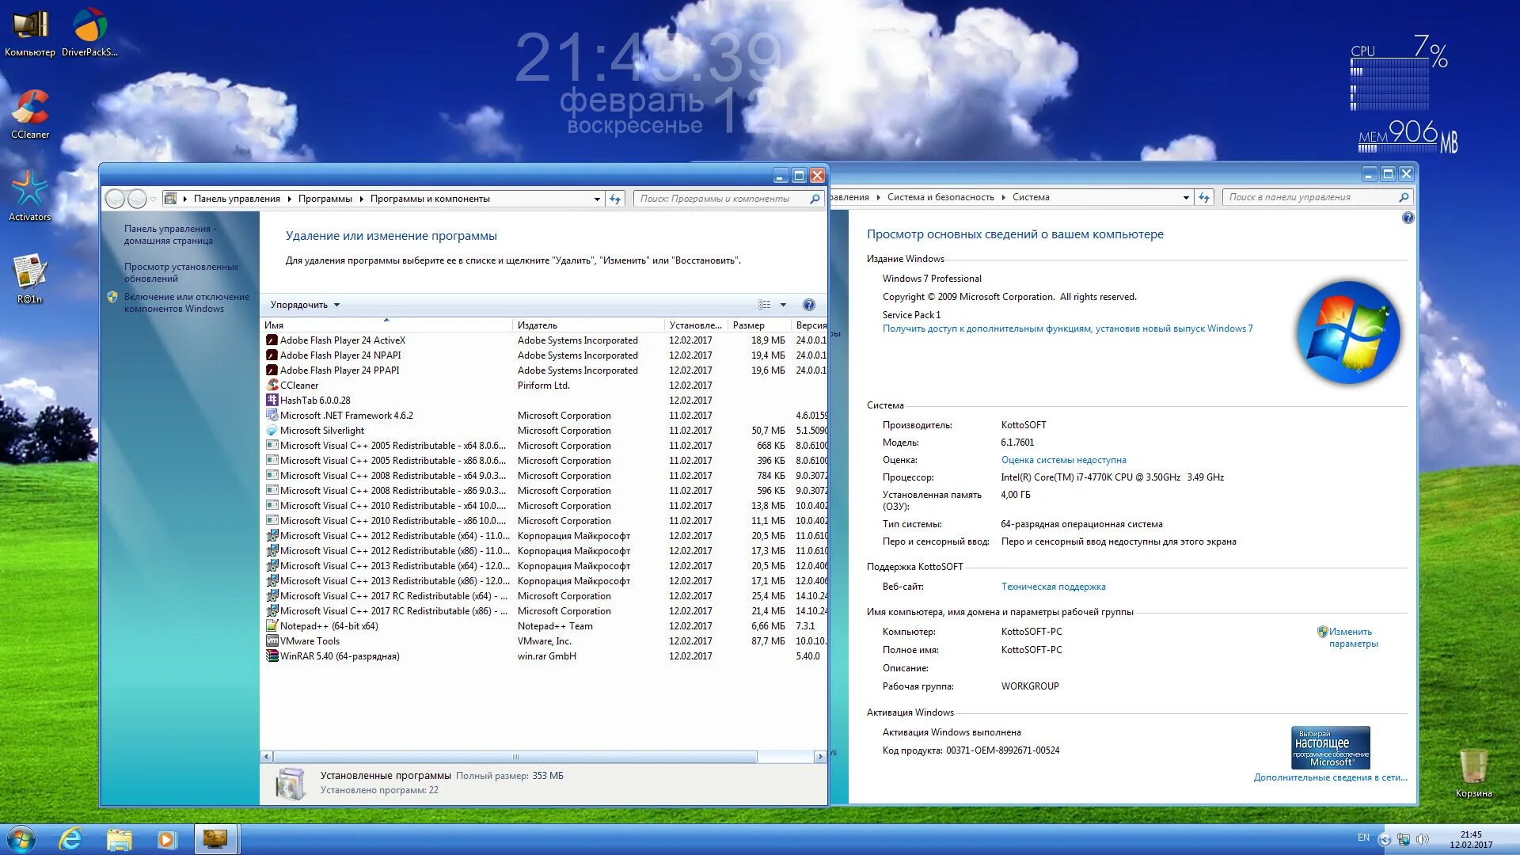Expand the view options dropdown arrow
Image resolution: width=1520 pixels, height=855 pixels.
pyautogui.click(x=783, y=305)
